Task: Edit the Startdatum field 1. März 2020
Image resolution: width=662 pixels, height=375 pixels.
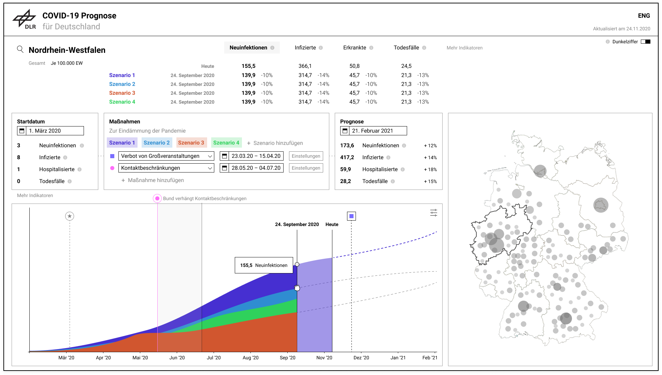Action: tap(51, 131)
